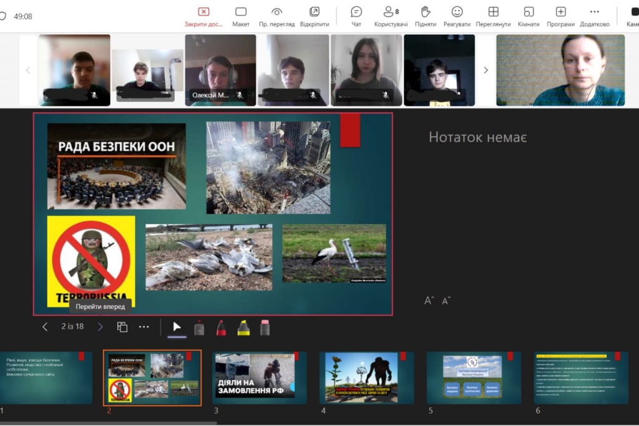
Task: Open the Chat panel
Action: click(356, 16)
